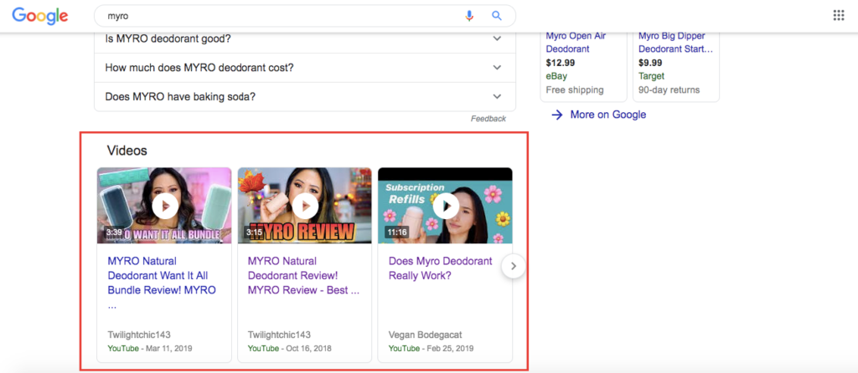Screen dimensions: 858x373
Task: Click the Target seller label
Action: pyautogui.click(x=651, y=76)
